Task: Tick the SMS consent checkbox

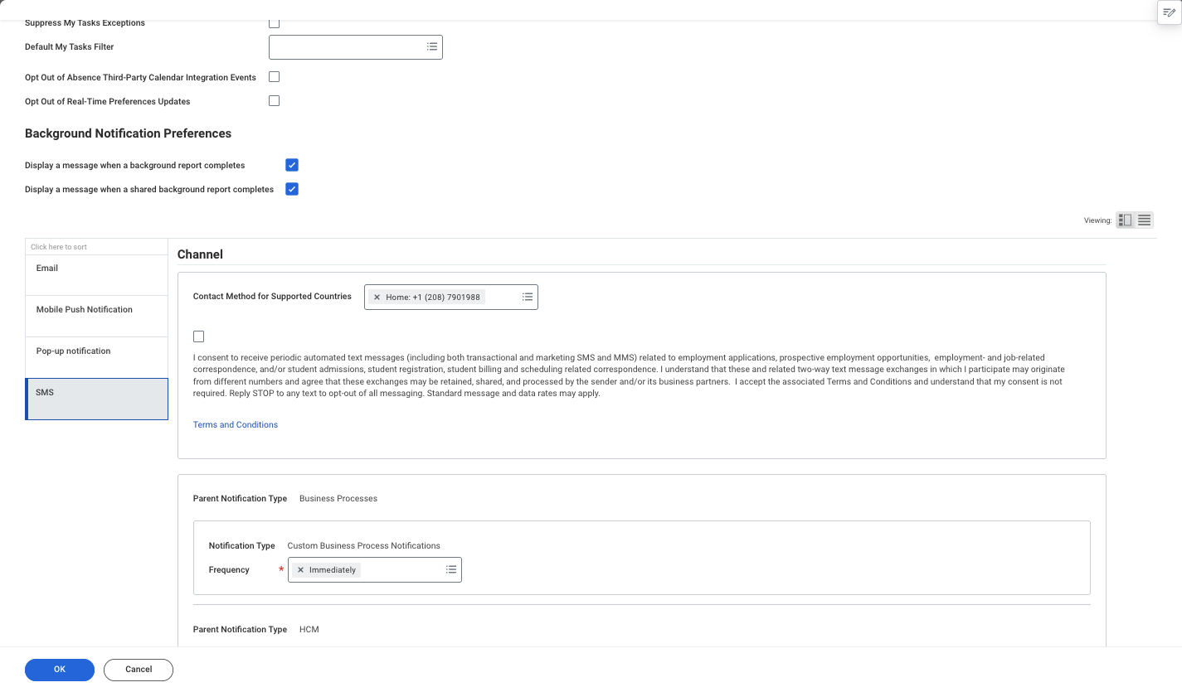Action: pos(198,336)
